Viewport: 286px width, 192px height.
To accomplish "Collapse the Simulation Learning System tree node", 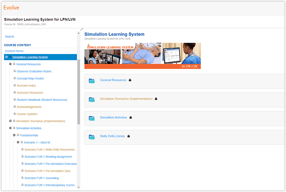I will [x=7, y=57].
